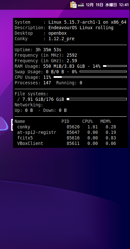Click the 'Name' column header
The width and height of the screenshot is (130, 249).
coord(20,121)
